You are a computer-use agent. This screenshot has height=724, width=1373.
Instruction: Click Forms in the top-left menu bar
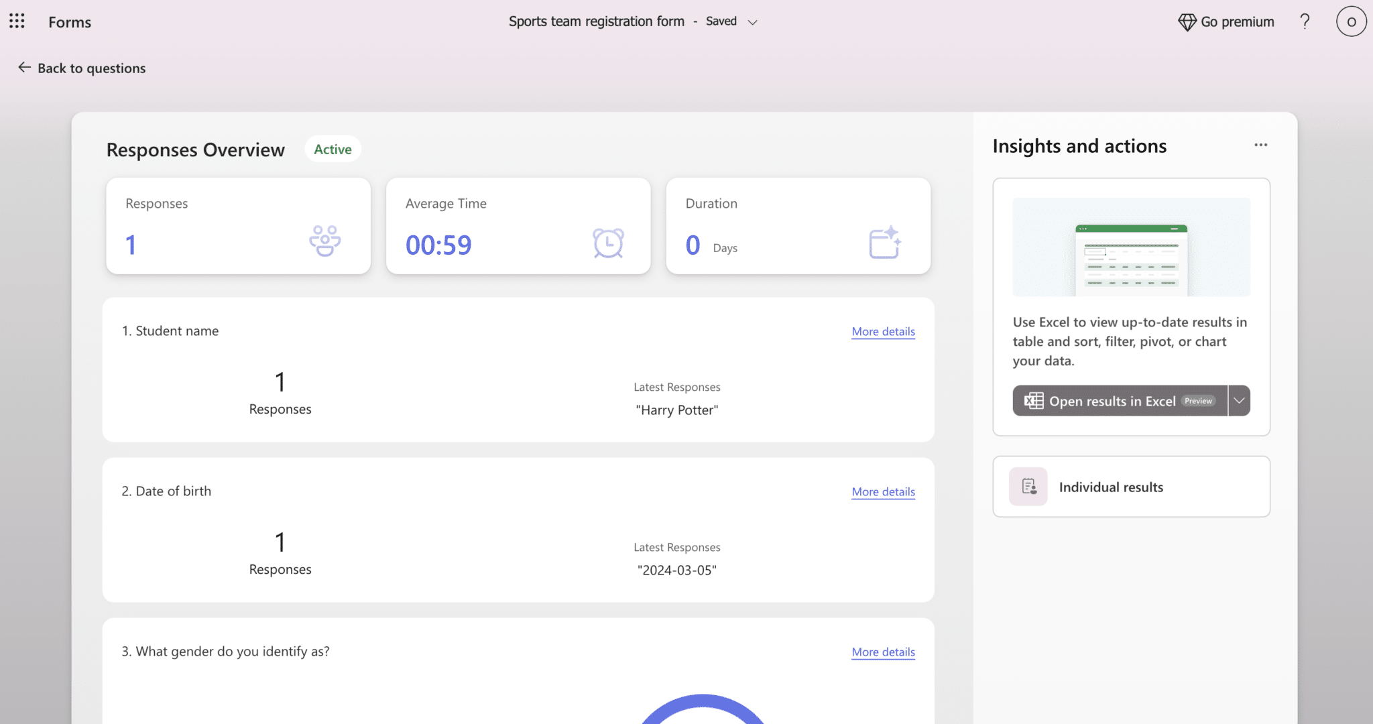(x=69, y=21)
